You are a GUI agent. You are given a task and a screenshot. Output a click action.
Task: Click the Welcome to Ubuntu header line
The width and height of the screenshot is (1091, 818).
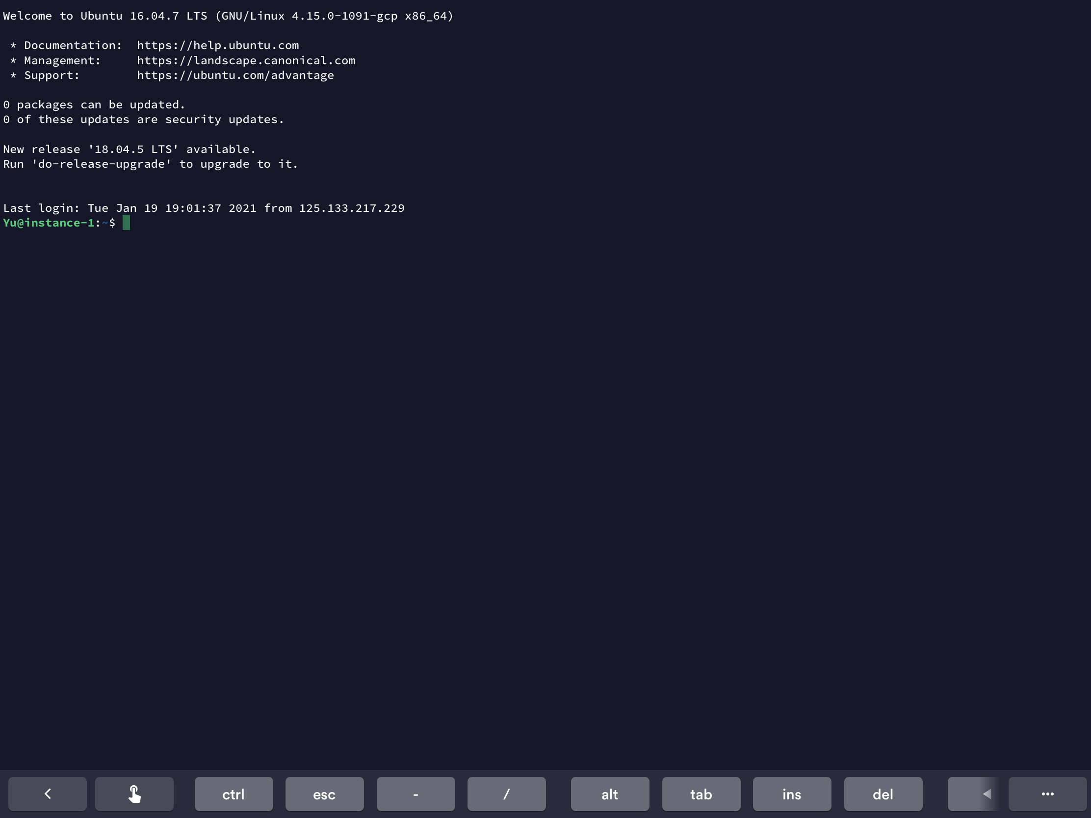coord(228,16)
